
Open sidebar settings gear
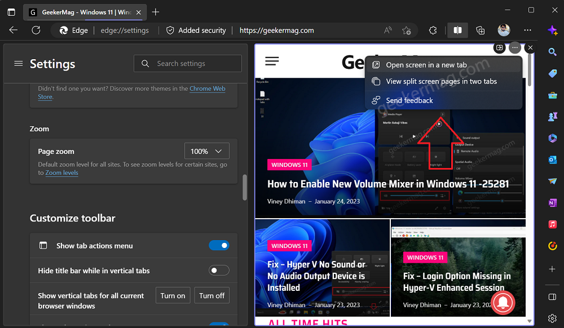(x=552, y=318)
